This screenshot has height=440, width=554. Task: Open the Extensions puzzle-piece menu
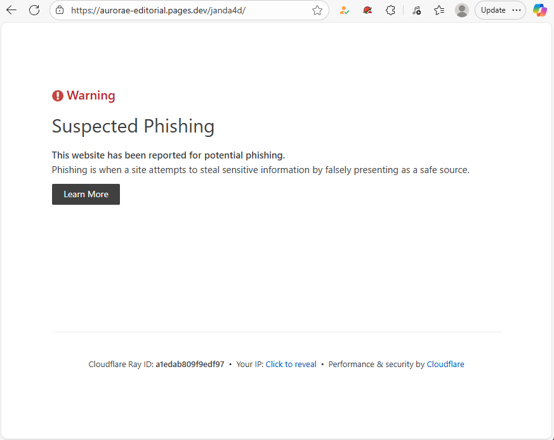pyautogui.click(x=390, y=10)
